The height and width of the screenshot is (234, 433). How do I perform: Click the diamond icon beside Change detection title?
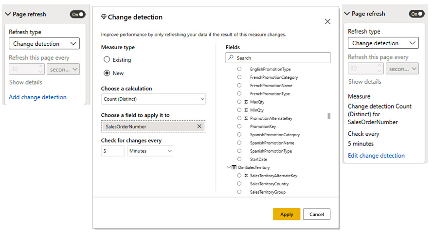click(x=103, y=17)
